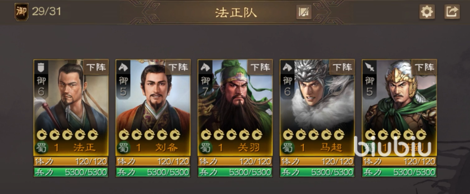Click 下阵 on 关羽's card
This screenshot has height=194, width=470.
tap(260, 67)
